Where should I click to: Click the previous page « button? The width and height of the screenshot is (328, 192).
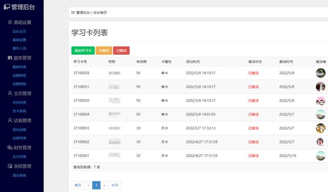[88, 185]
